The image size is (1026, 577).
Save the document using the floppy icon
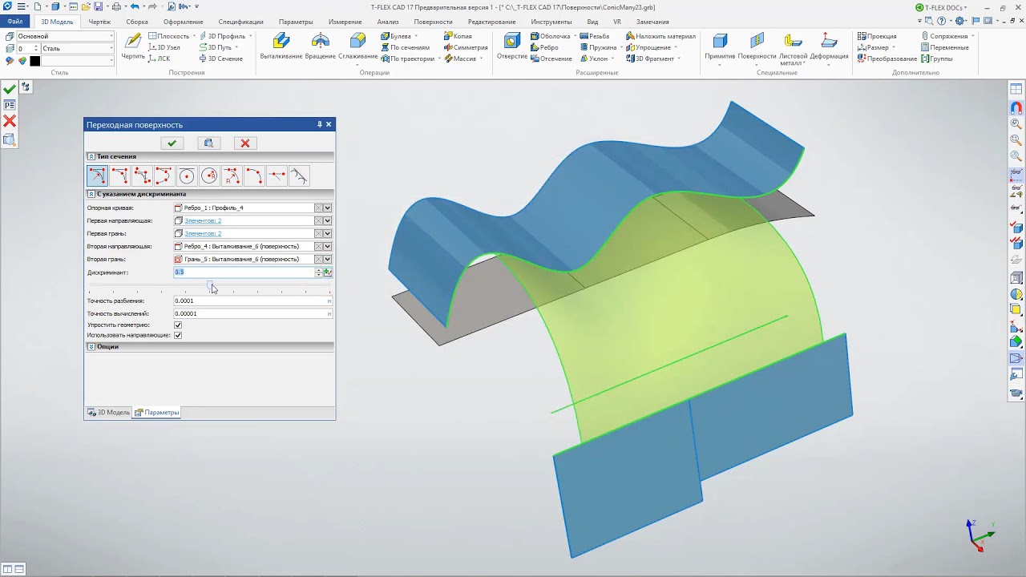[x=98, y=6]
